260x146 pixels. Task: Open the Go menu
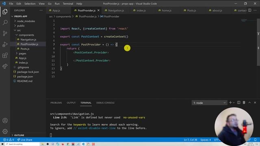pyautogui.click(x=50, y=4)
